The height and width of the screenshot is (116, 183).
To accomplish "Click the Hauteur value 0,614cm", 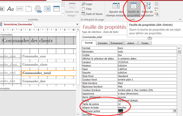I will tap(147, 65).
